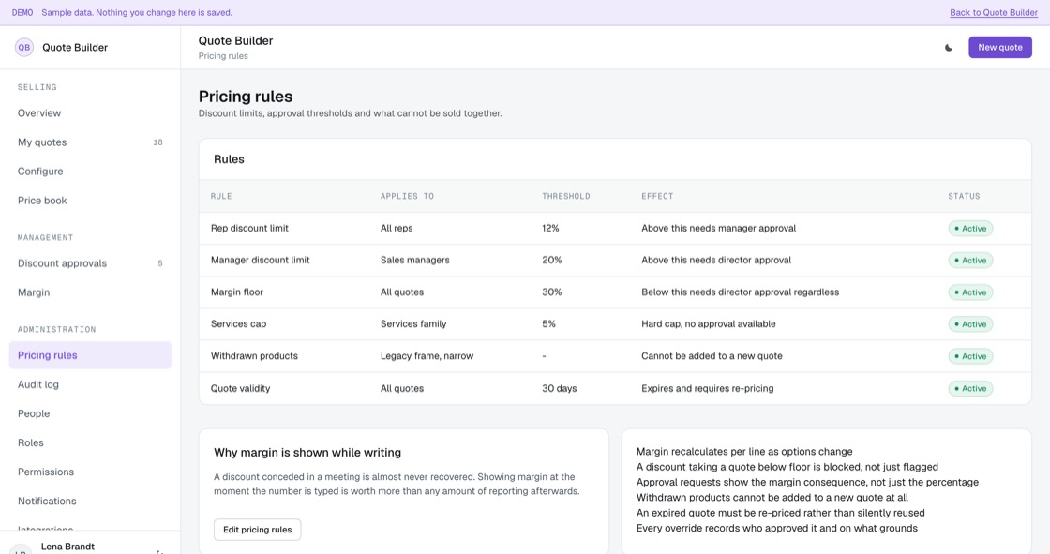
Task: Click the 20% threshold value
Action: coord(552,260)
